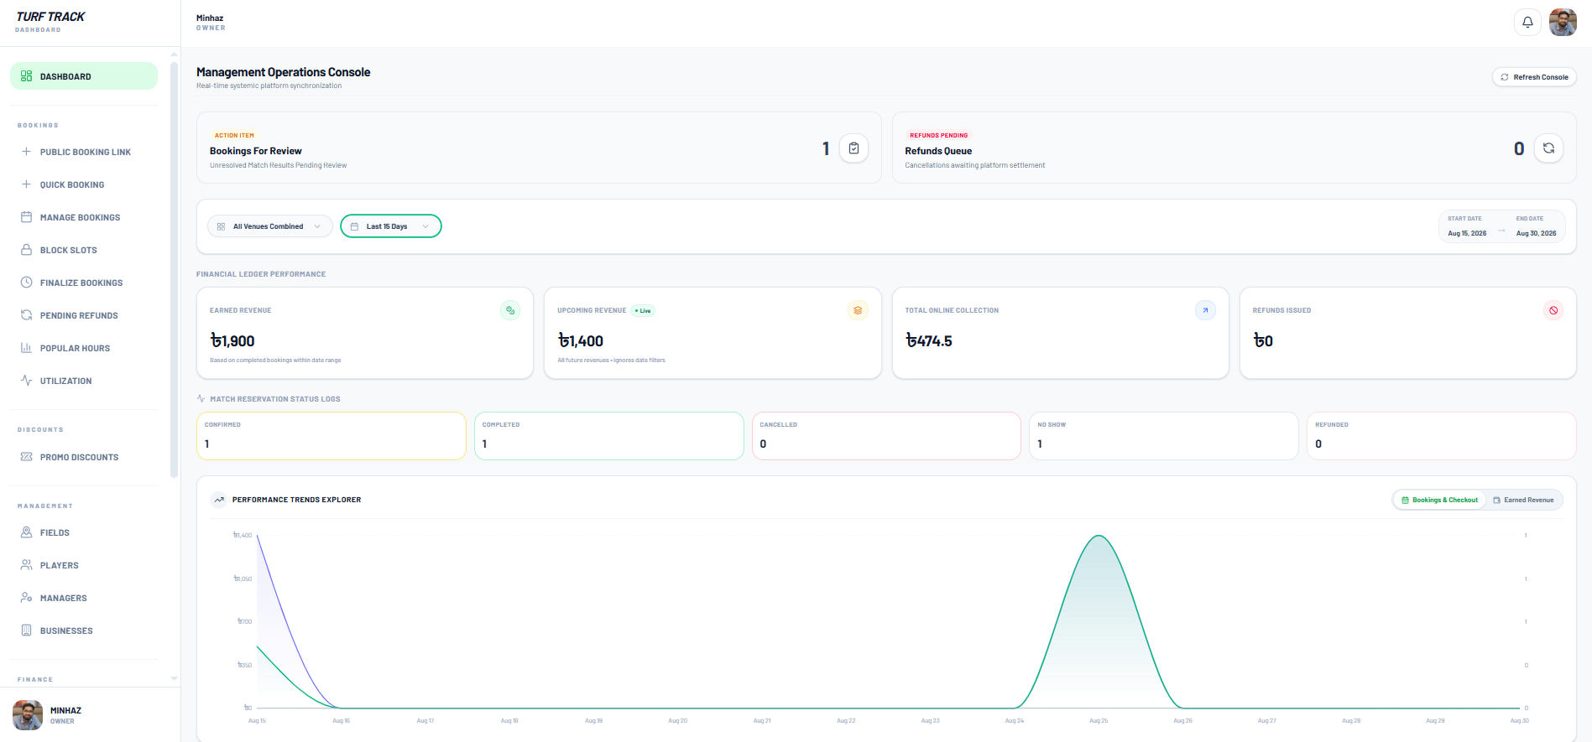Click calendar icon for Manage Bookings
Viewport: 1592px width, 742px height.
[x=26, y=217]
